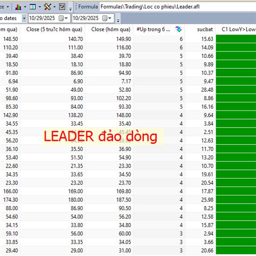This screenshot has width=256, height=256.
Task: Open the Report bar-chart icon
Action: click(18, 7)
